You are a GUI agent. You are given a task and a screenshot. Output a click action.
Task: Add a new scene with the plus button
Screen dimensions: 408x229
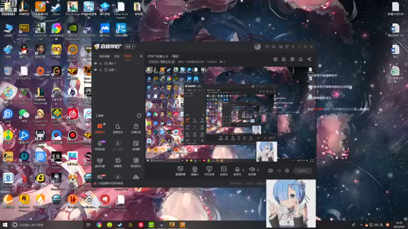pos(141,56)
